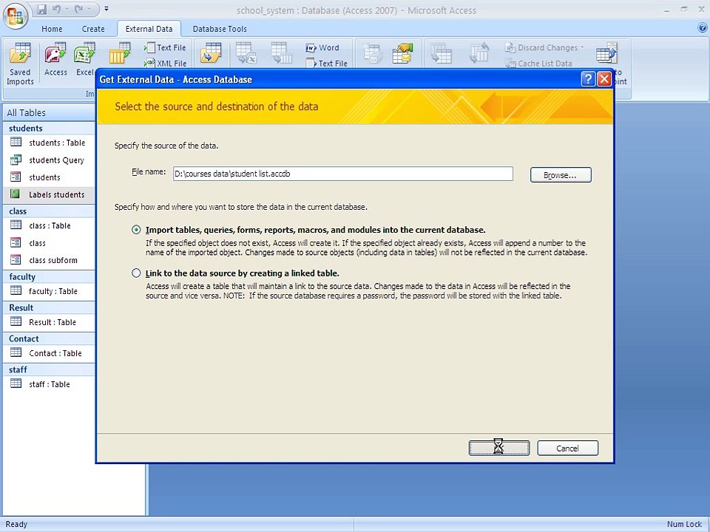Click Cache List Data option
Image resolution: width=710 pixels, height=532 pixels.
(x=539, y=64)
